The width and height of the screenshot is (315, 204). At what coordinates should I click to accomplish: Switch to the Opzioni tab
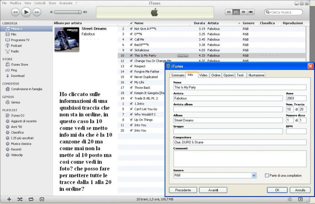pyautogui.click(x=228, y=75)
